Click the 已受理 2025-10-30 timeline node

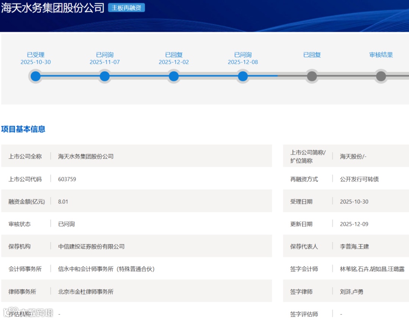click(x=36, y=76)
